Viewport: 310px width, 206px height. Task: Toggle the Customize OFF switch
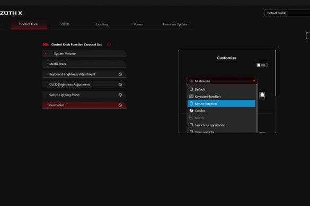click(x=262, y=65)
